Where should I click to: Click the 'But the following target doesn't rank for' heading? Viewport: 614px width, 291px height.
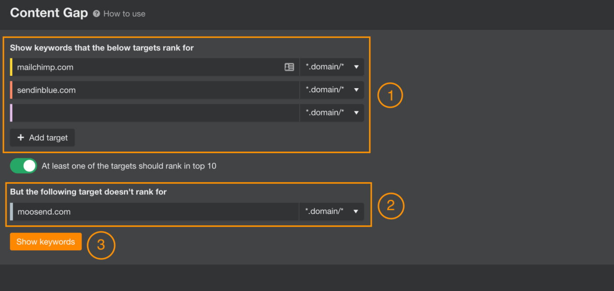pos(89,192)
